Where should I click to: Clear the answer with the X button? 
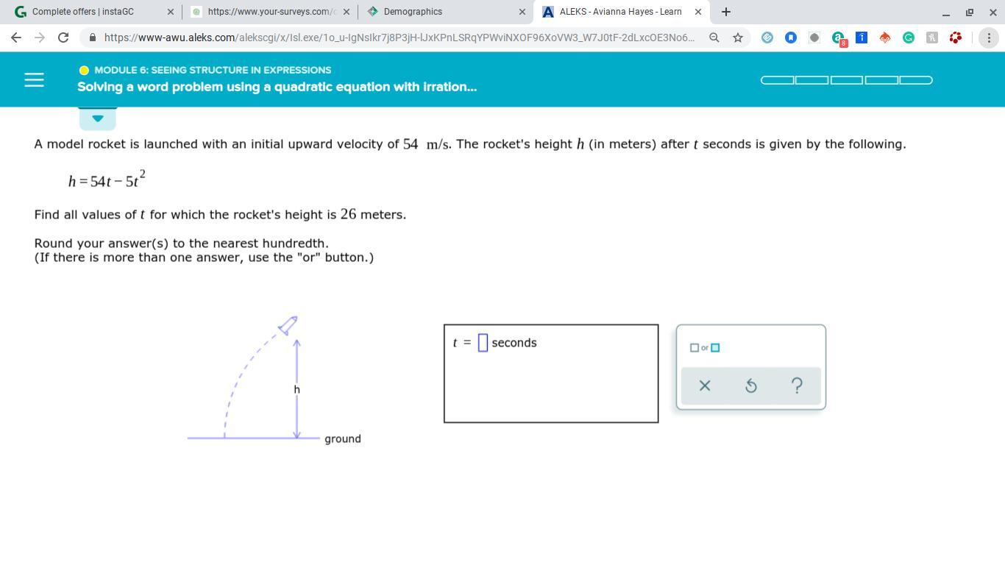704,385
